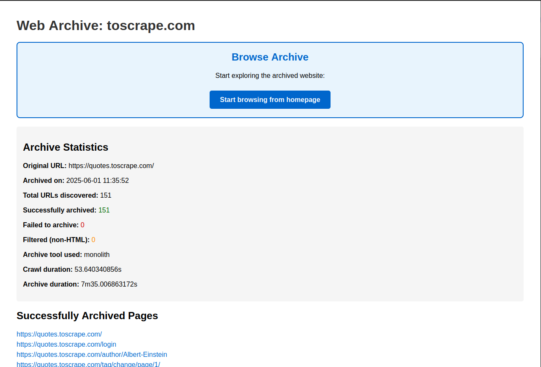Click the orange Filtered (non-HTML) value 0
This screenshot has height=367, width=541.
click(93, 240)
